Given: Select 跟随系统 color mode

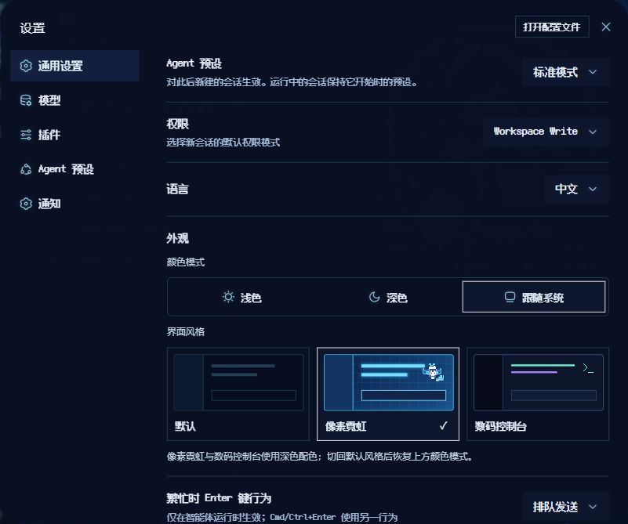Looking at the screenshot, I should (x=534, y=297).
